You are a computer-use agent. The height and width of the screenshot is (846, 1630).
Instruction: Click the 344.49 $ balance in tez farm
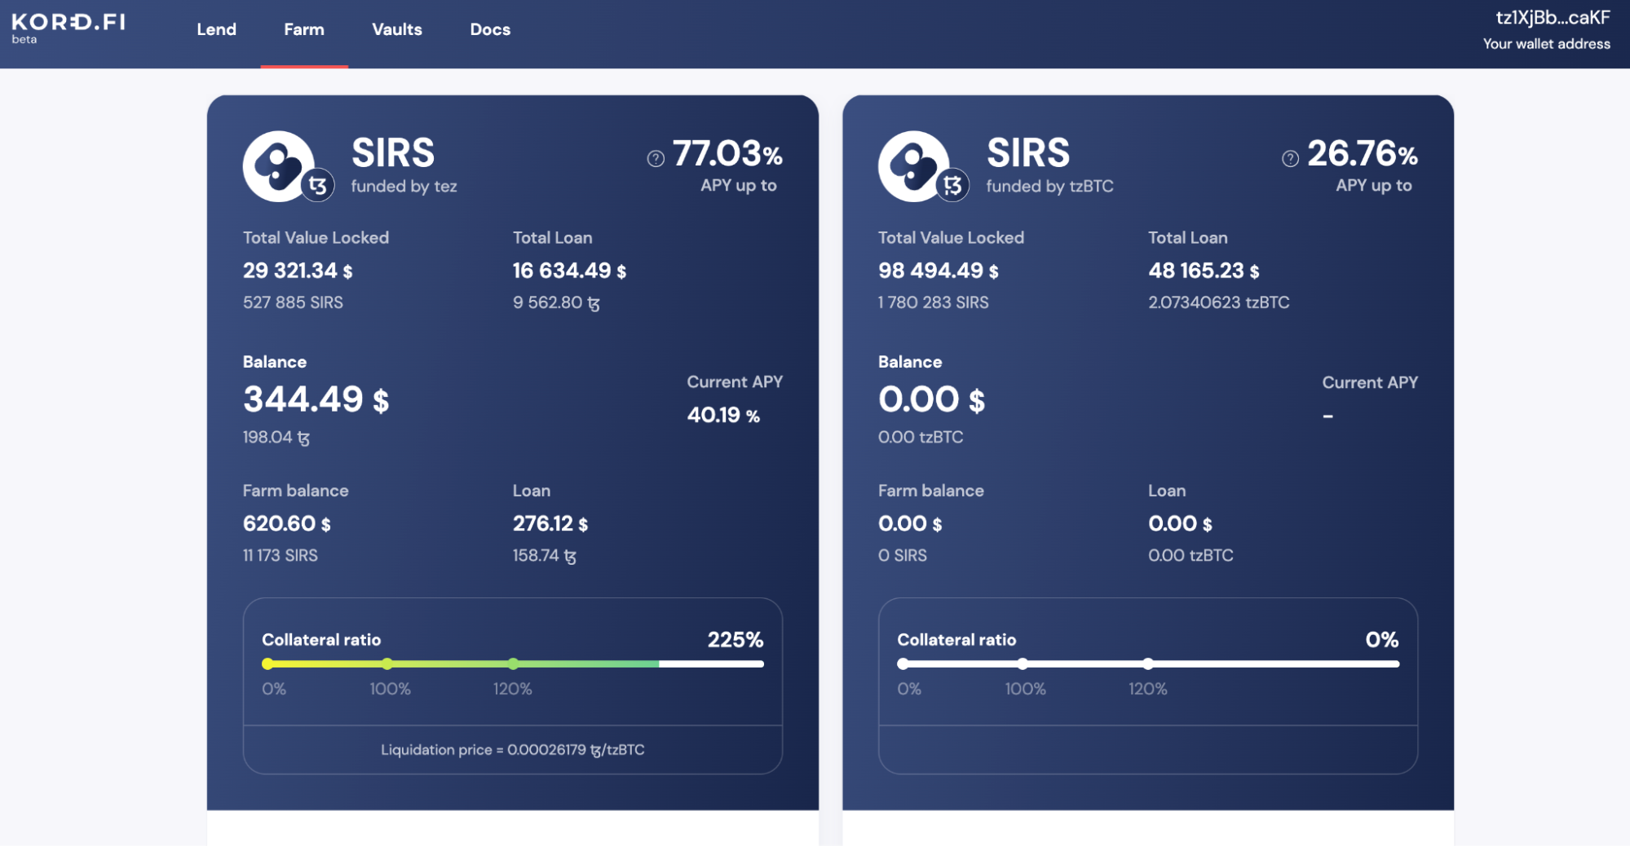pyautogui.click(x=316, y=399)
